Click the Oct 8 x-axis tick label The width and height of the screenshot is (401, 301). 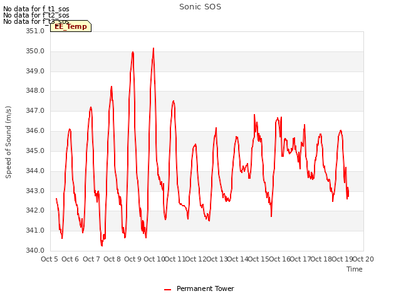[112, 259]
